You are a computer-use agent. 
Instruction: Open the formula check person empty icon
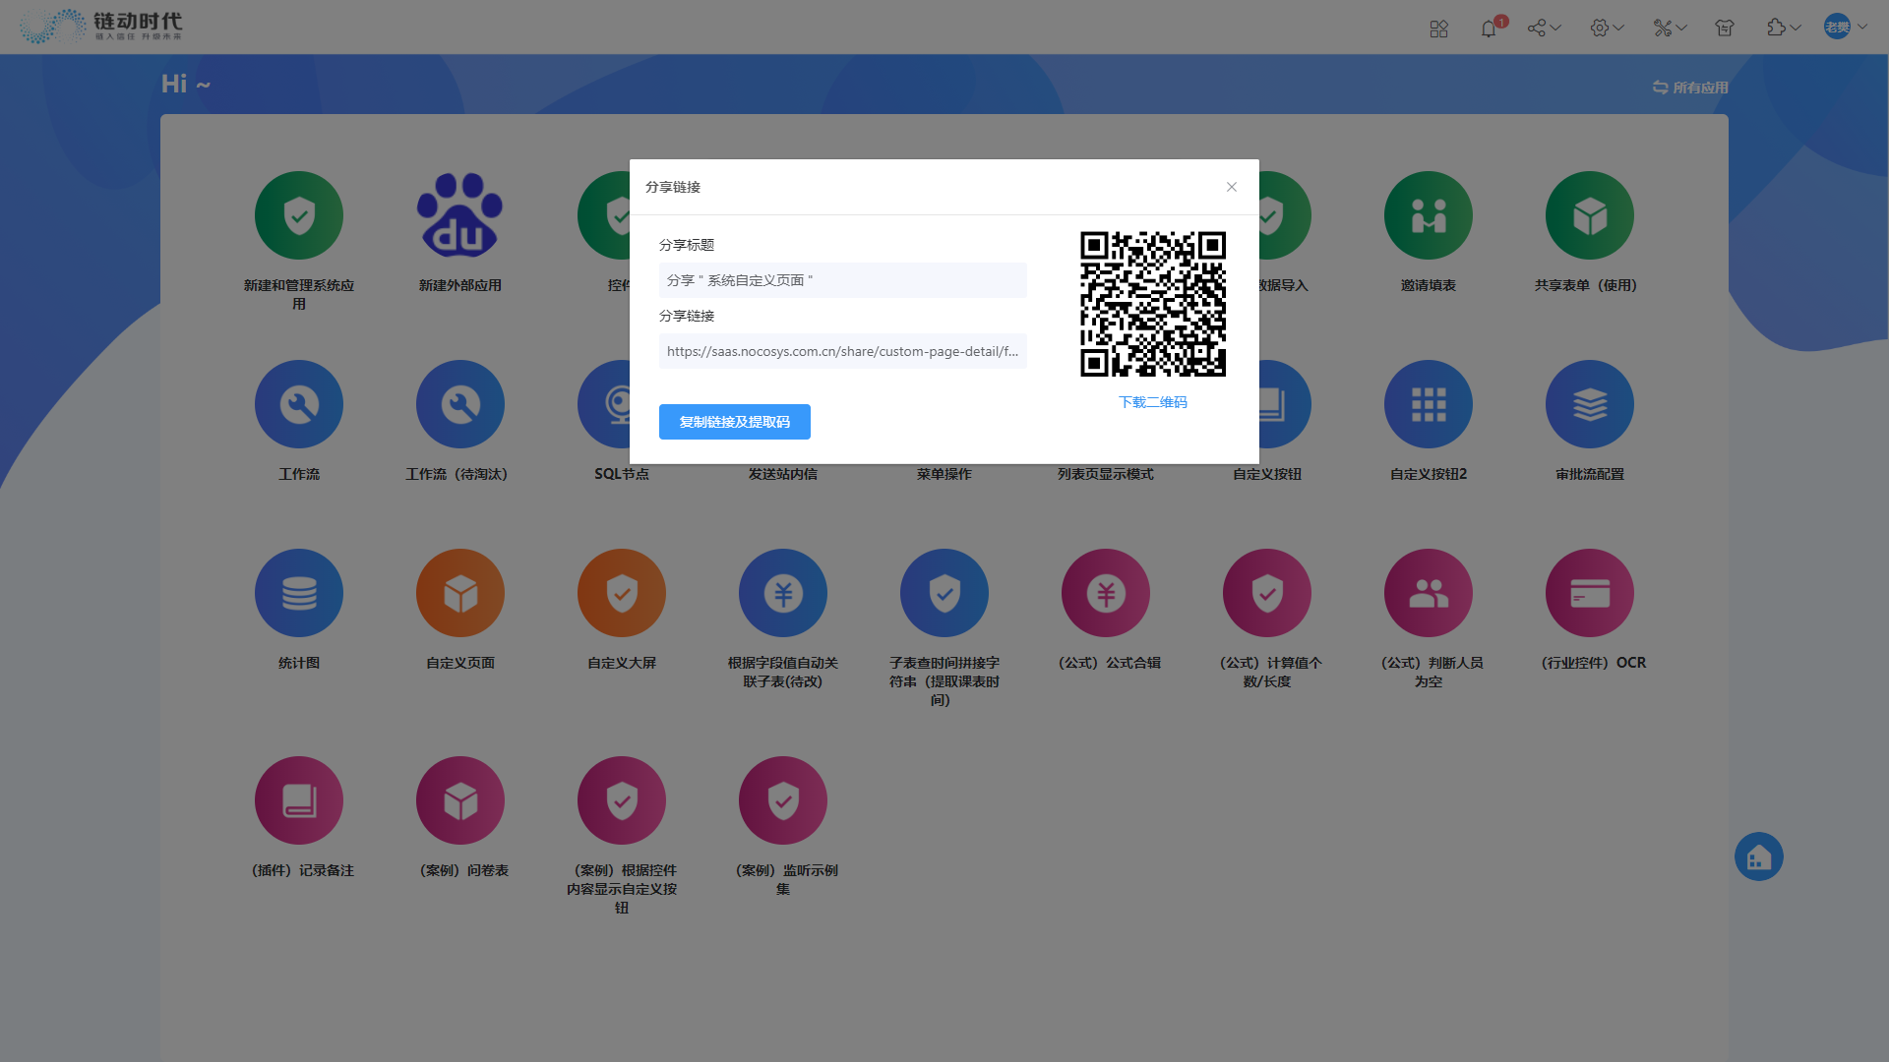click(x=1429, y=593)
